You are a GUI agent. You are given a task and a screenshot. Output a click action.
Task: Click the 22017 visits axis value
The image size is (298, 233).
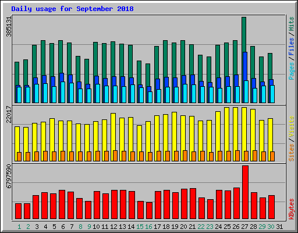(9, 114)
